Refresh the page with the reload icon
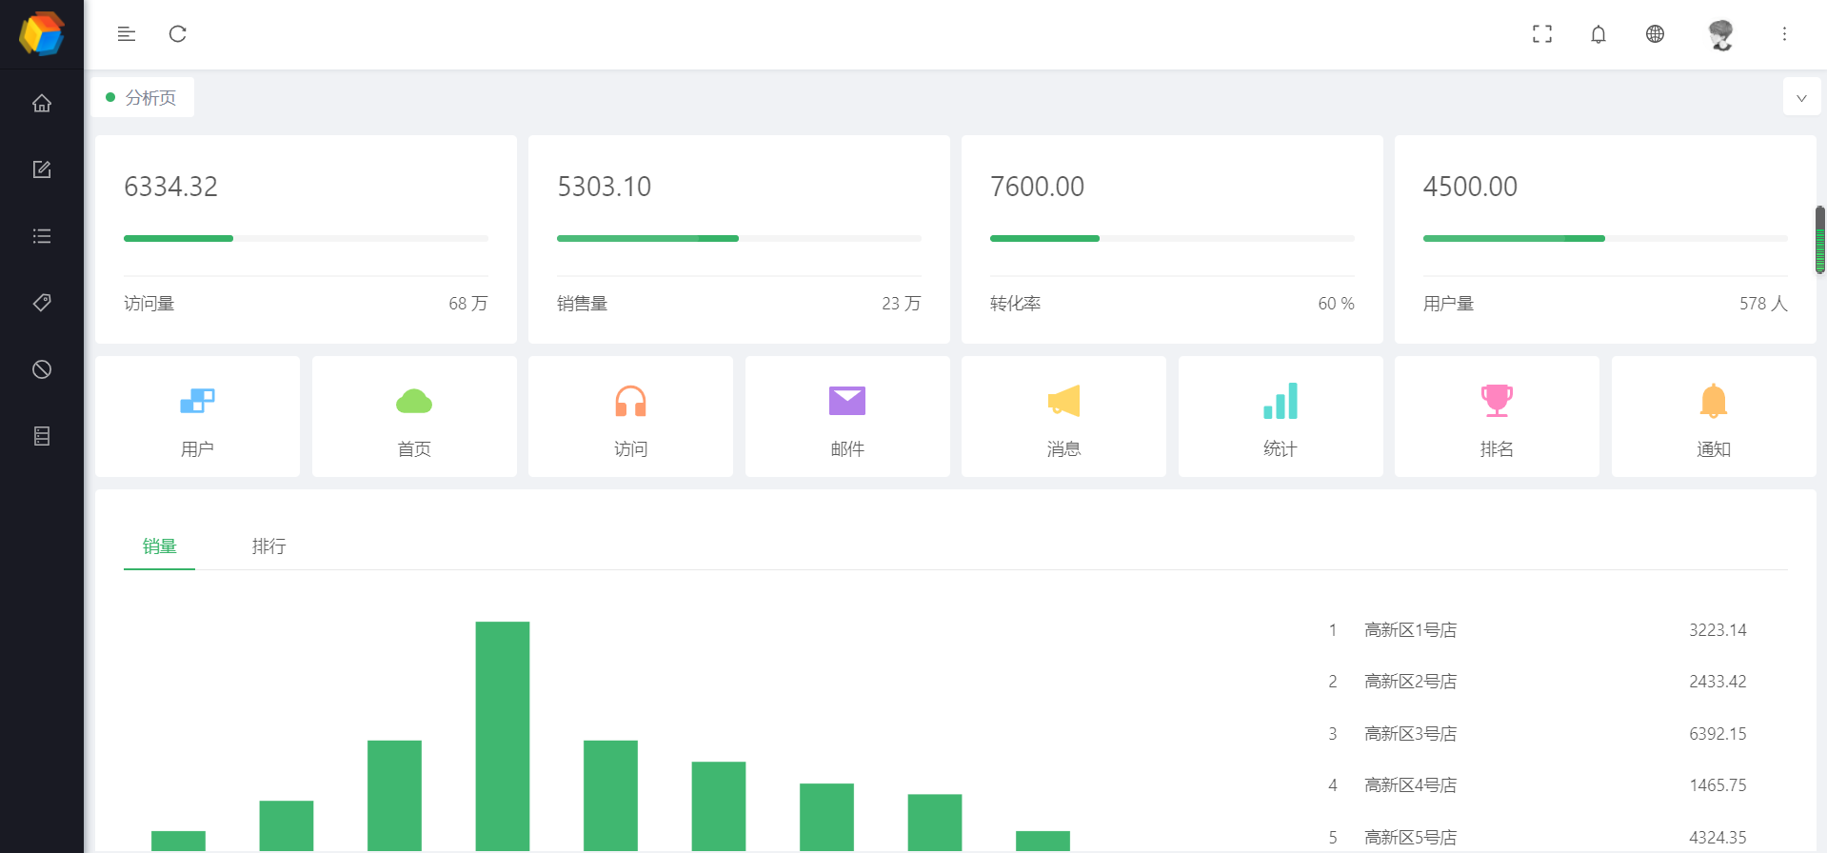Image resolution: width=1827 pixels, height=853 pixels. [178, 34]
